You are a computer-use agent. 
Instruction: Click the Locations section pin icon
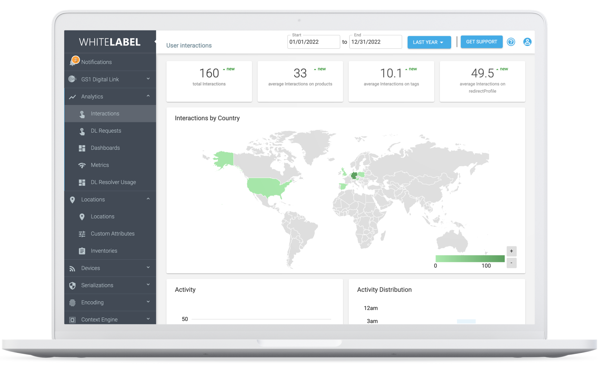tap(72, 200)
